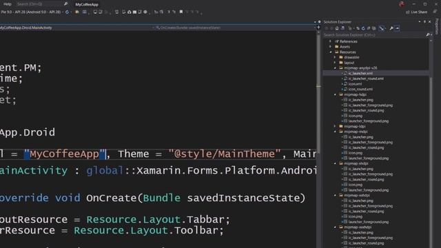The image size is (441, 248).
Task: Collapse the mipmap-xhdpi folder
Action: pos(335,163)
